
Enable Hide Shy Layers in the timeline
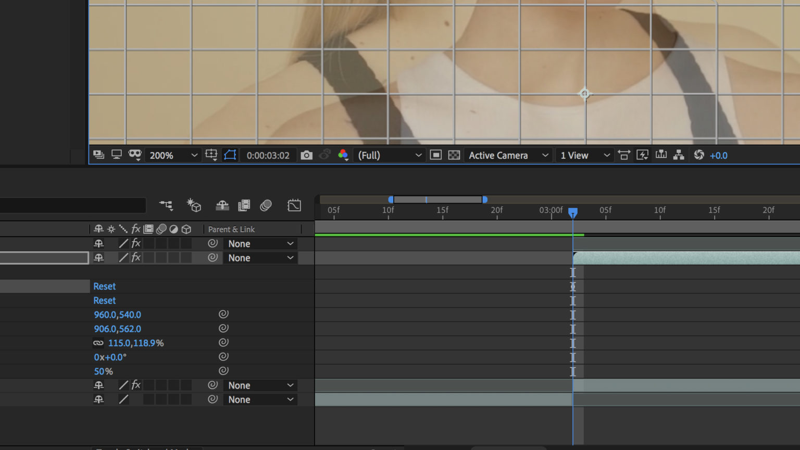tap(222, 205)
